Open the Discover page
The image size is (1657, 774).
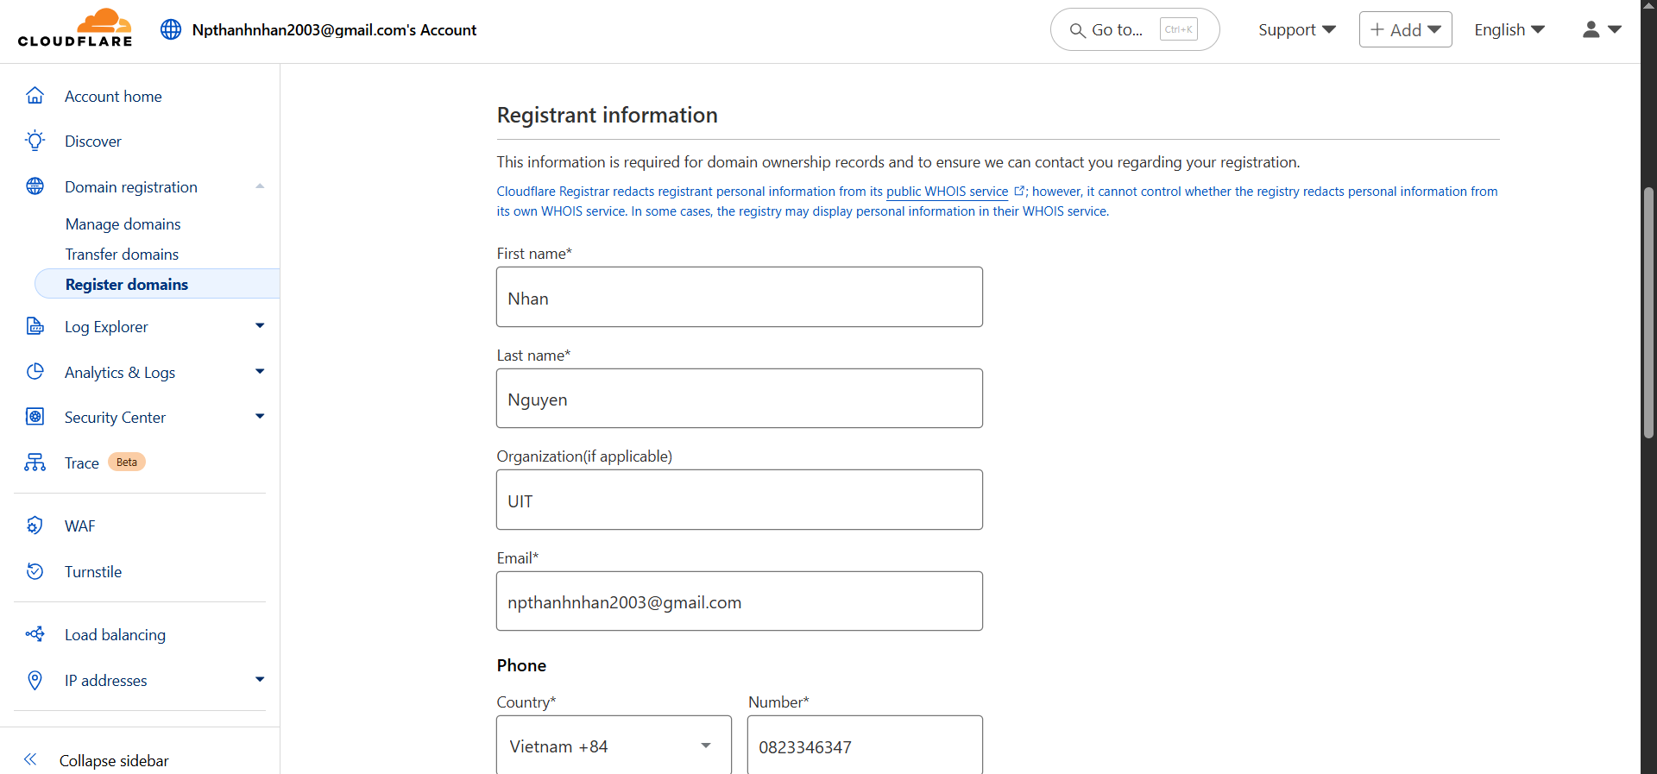click(93, 141)
